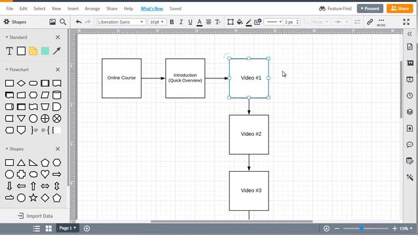
Task: Open Page 1 dropdown
Action: point(67,228)
